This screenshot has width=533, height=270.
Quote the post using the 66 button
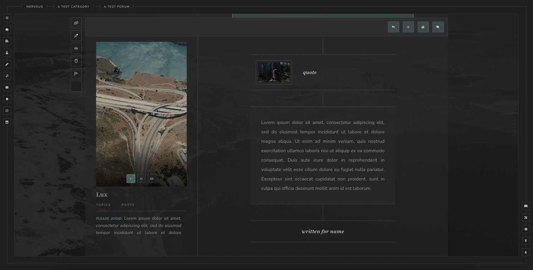click(76, 48)
